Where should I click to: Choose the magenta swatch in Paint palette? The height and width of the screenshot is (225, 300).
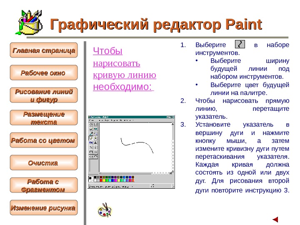(115, 180)
